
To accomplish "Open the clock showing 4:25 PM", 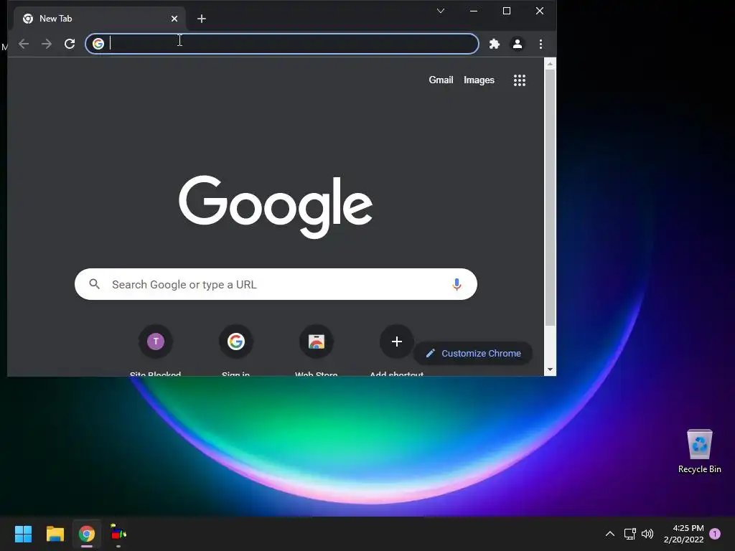I will pyautogui.click(x=683, y=534).
